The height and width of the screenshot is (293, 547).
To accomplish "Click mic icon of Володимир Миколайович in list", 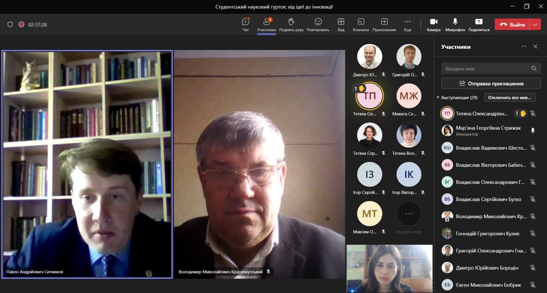I will [533, 216].
